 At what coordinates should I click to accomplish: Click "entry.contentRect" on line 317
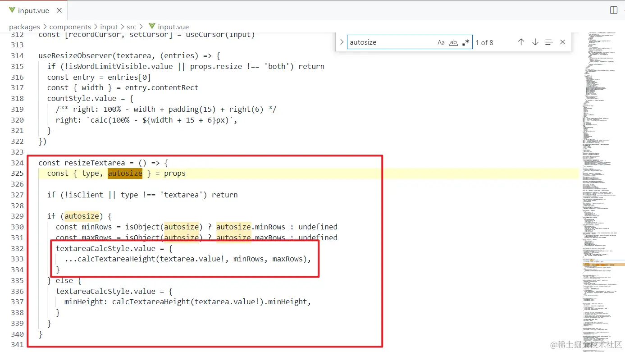[x=162, y=87]
